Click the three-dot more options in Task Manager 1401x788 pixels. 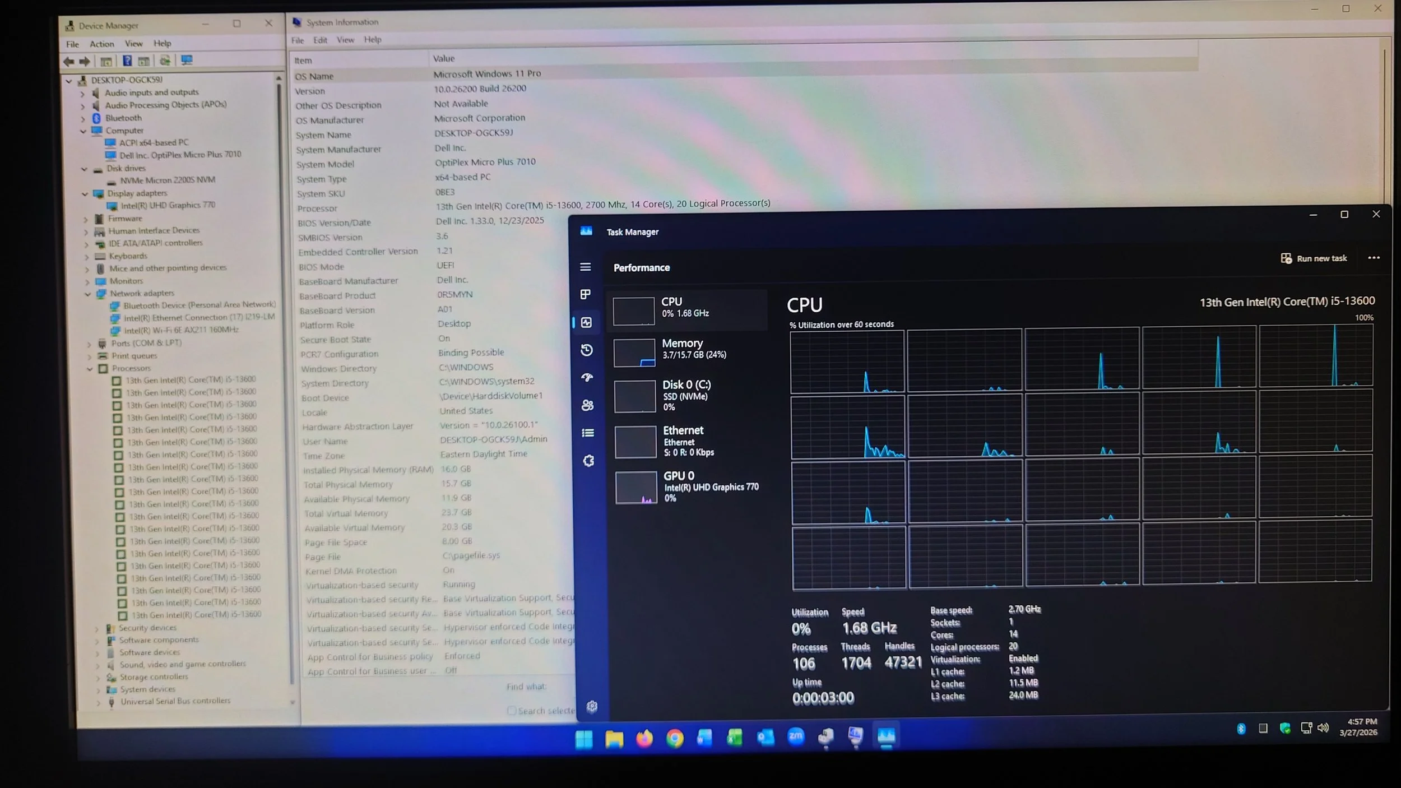(1374, 258)
